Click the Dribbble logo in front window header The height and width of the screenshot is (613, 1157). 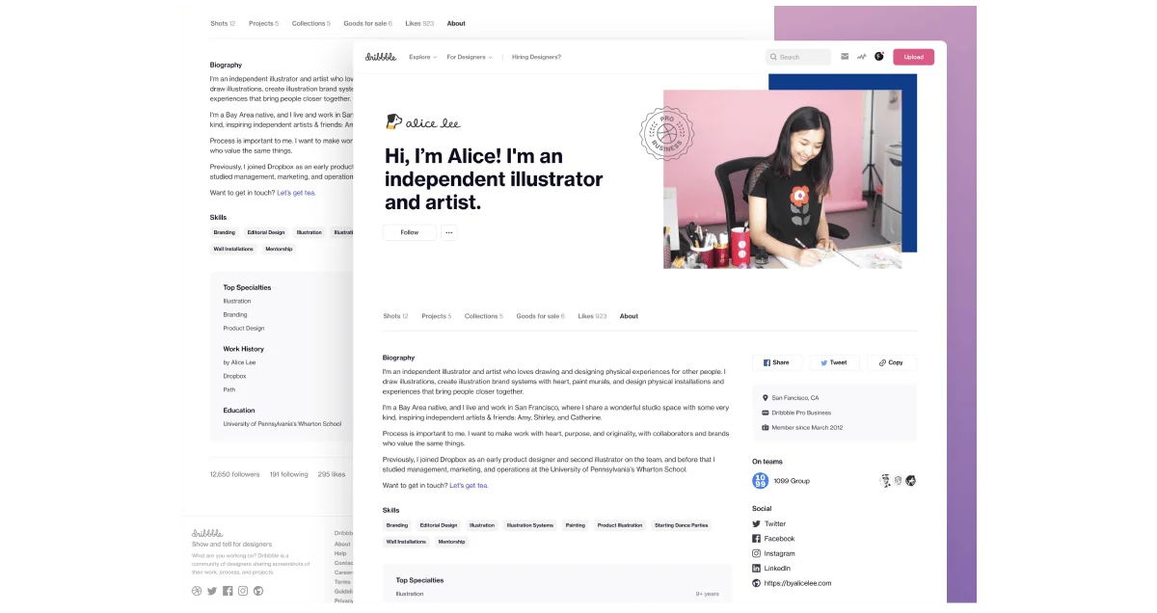[380, 57]
